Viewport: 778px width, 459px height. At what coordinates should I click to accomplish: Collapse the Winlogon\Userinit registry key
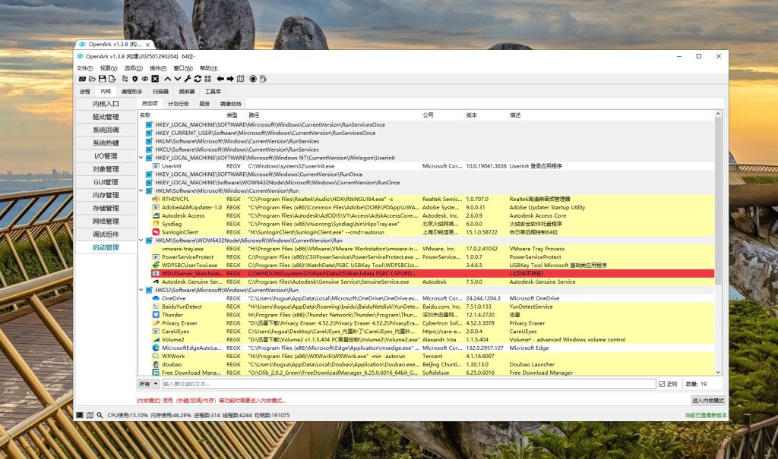tap(141, 158)
